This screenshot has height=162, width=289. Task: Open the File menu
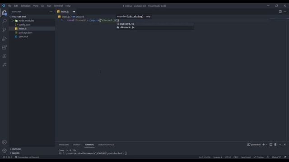tap(9, 6)
